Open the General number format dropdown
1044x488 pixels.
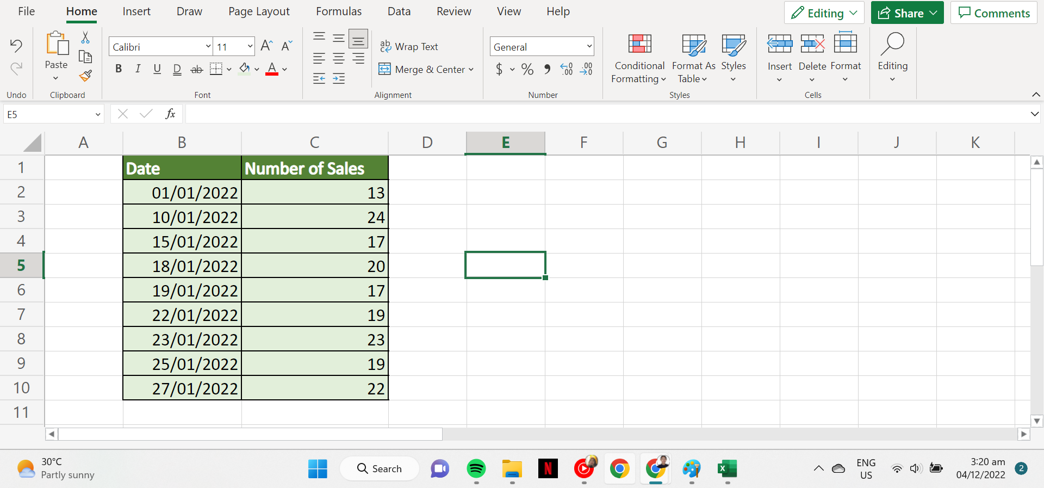589,47
